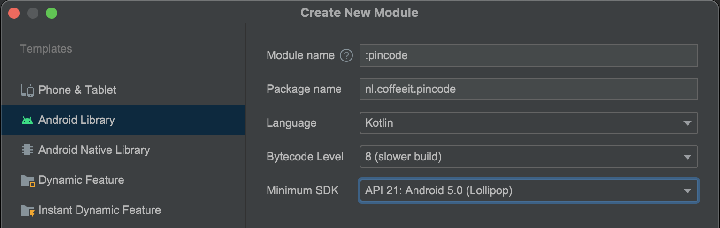Click the Dynamic Feature folder icon
720x228 pixels.
click(x=28, y=181)
